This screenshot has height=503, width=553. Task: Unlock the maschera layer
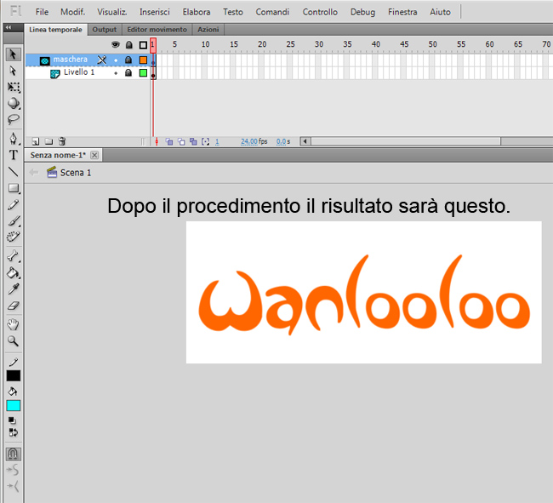pos(128,60)
